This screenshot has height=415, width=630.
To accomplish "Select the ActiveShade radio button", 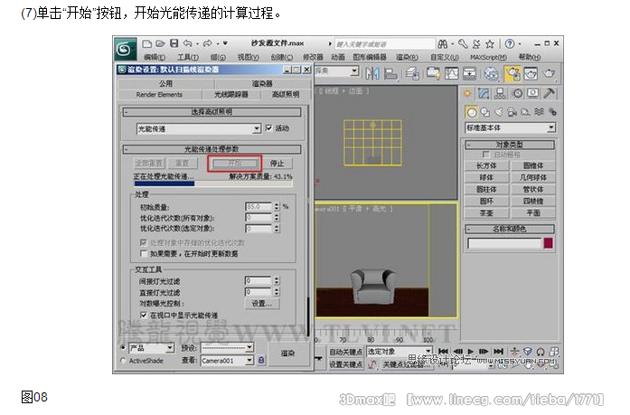I will click(123, 361).
